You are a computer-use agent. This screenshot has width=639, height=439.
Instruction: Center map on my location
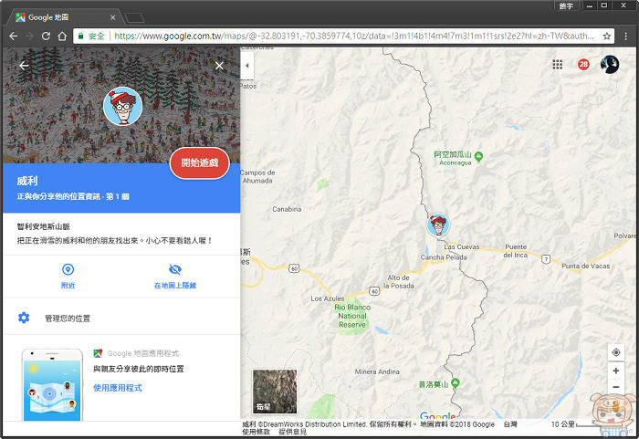point(616,352)
